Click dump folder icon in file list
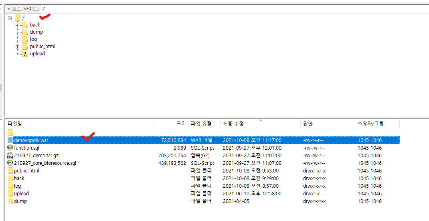The height and width of the screenshot is (221, 429). 10,201
